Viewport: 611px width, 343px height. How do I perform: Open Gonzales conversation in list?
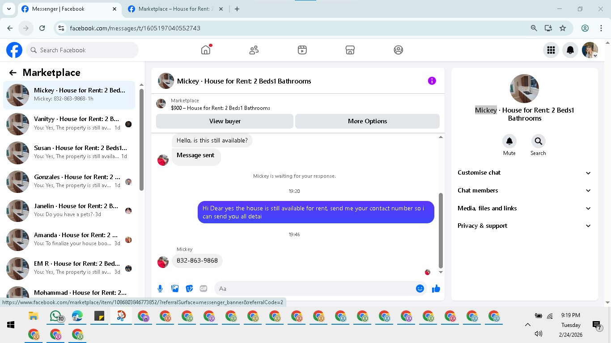pos(69,181)
